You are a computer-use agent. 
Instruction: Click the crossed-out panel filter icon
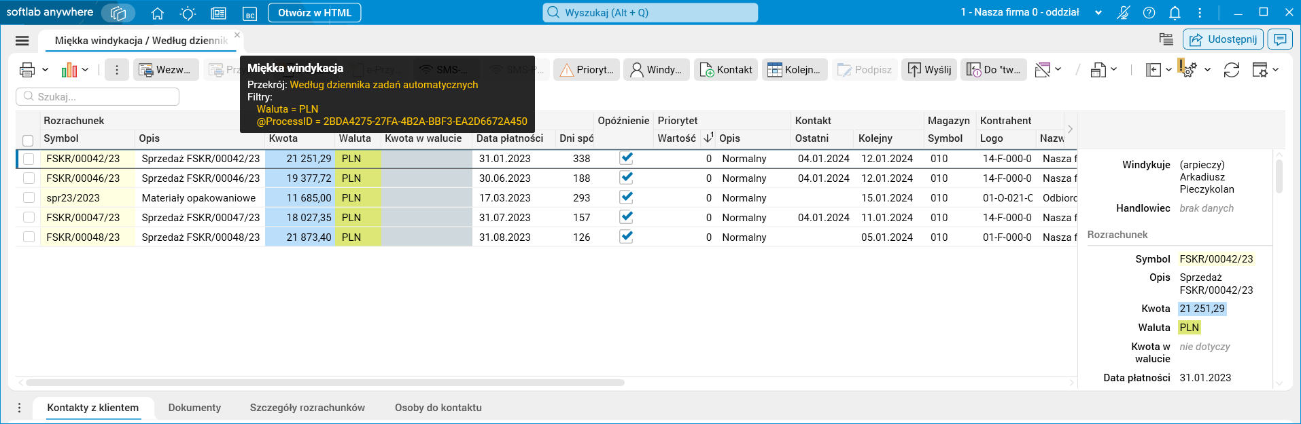tap(1042, 69)
